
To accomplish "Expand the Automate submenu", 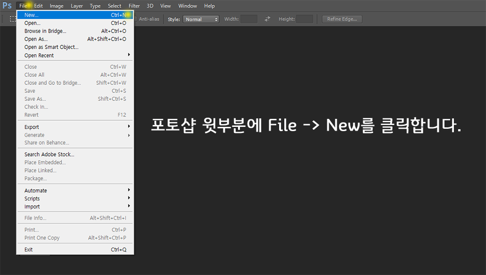I will (x=75, y=191).
